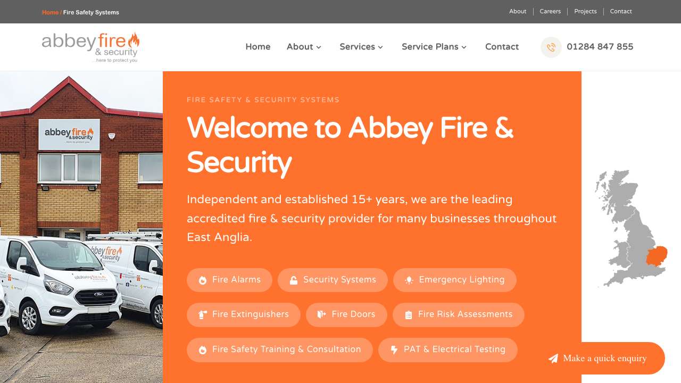Expand the Service Plans dropdown chevron
This screenshot has width=681, height=383.
(x=464, y=47)
